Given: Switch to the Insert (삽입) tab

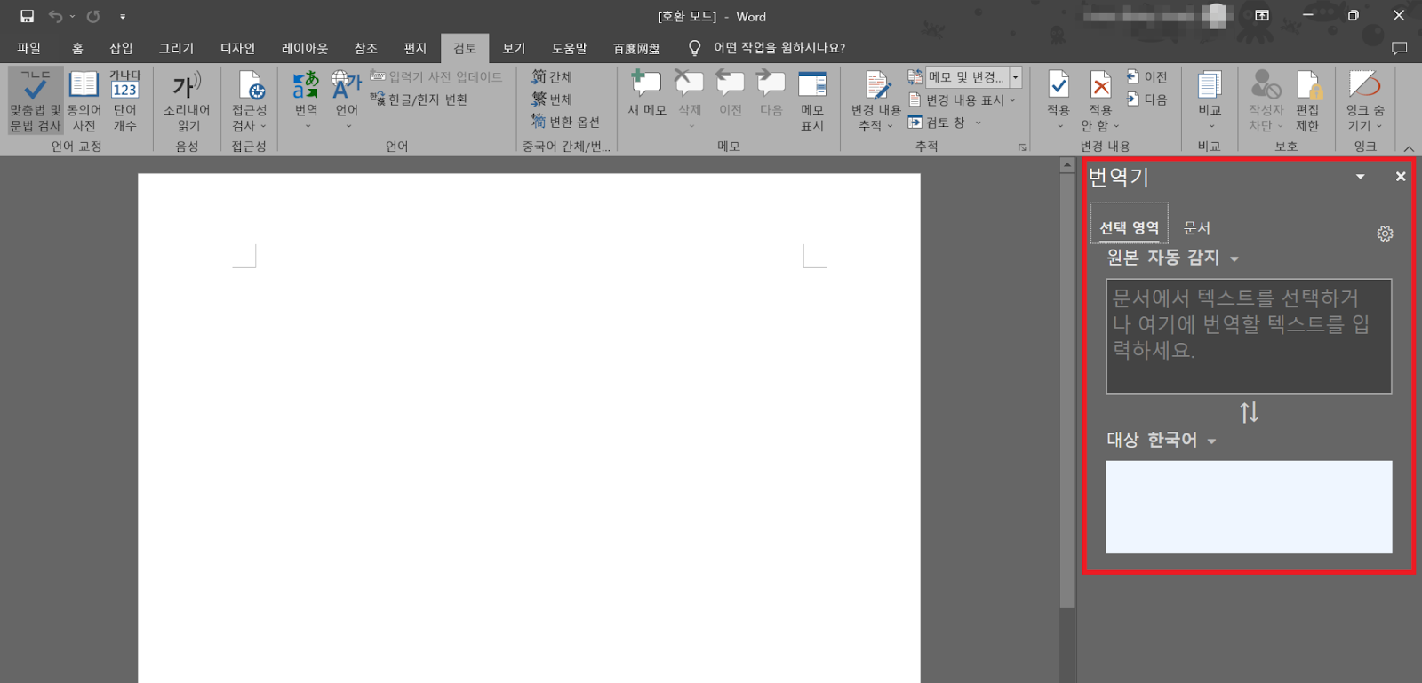Looking at the screenshot, I should (121, 48).
